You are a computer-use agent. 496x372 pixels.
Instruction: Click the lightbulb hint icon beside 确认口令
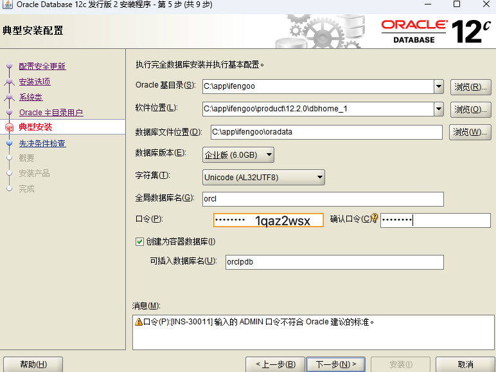click(x=374, y=218)
